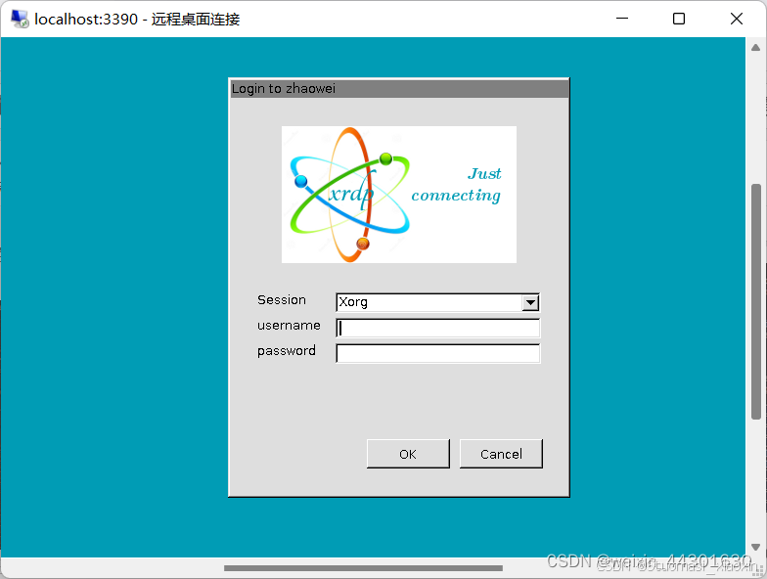Click the 'password' label

(287, 351)
